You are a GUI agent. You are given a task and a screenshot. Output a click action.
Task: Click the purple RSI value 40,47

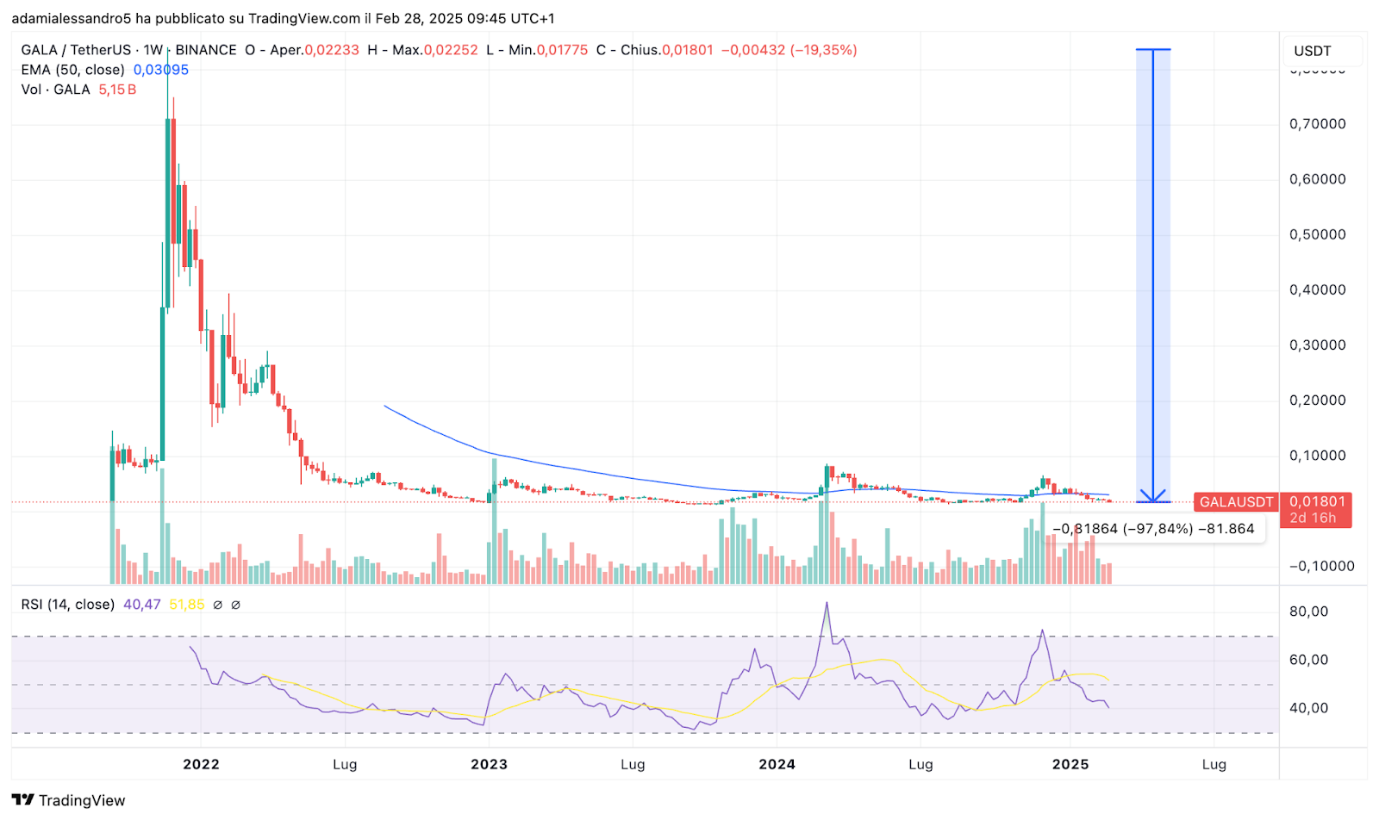click(142, 605)
